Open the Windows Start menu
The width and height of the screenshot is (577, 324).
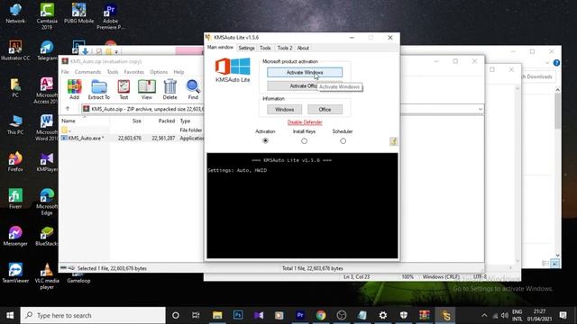click(x=10, y=315)
